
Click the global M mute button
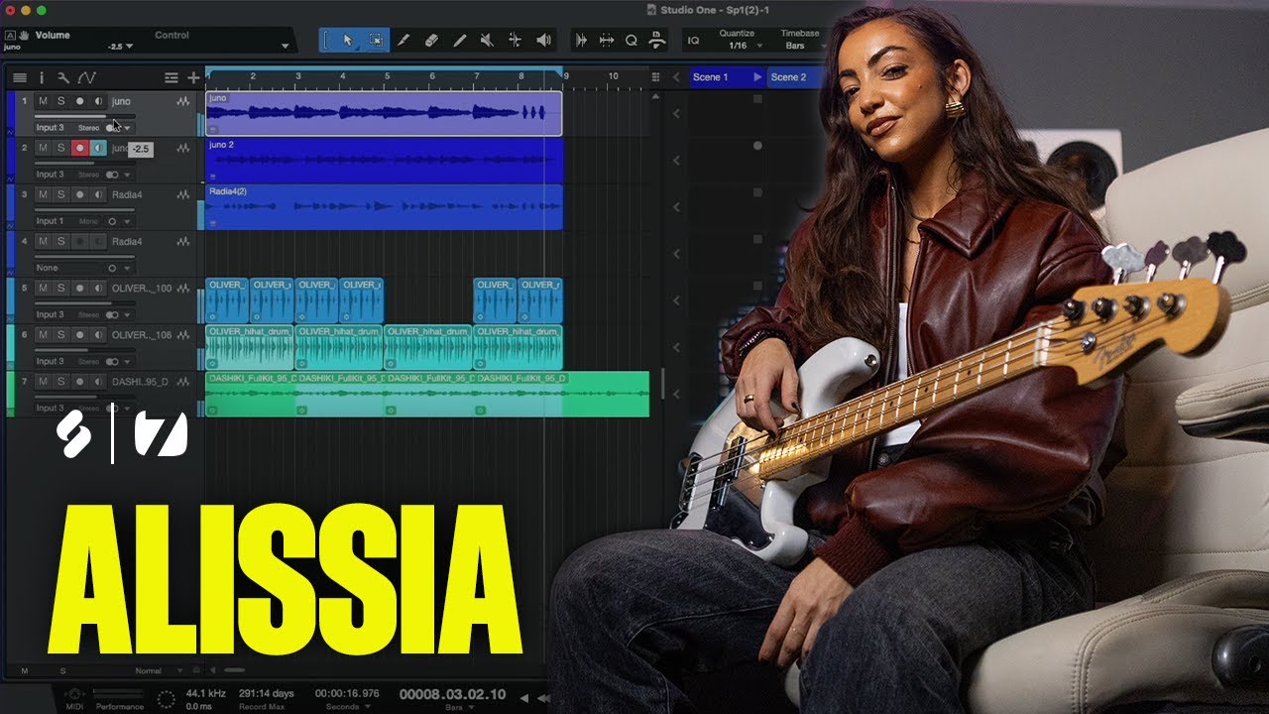tap(25, 671)
